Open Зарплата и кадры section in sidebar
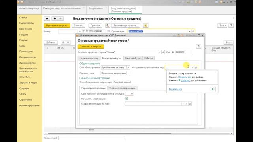Screen dimensions: 253x142 (x=28, y=82)
